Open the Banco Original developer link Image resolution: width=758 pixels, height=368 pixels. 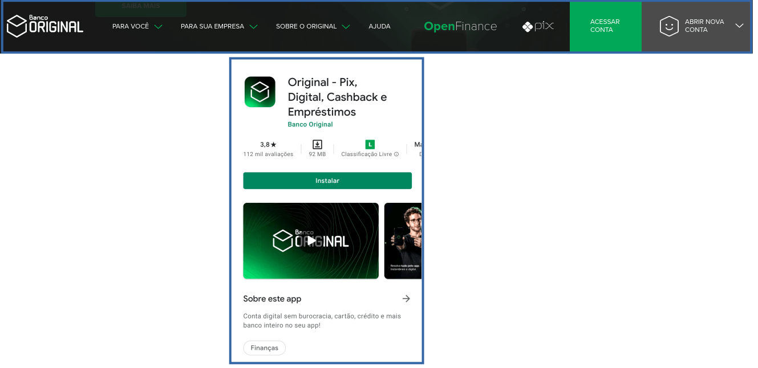(x=310, y=124)
